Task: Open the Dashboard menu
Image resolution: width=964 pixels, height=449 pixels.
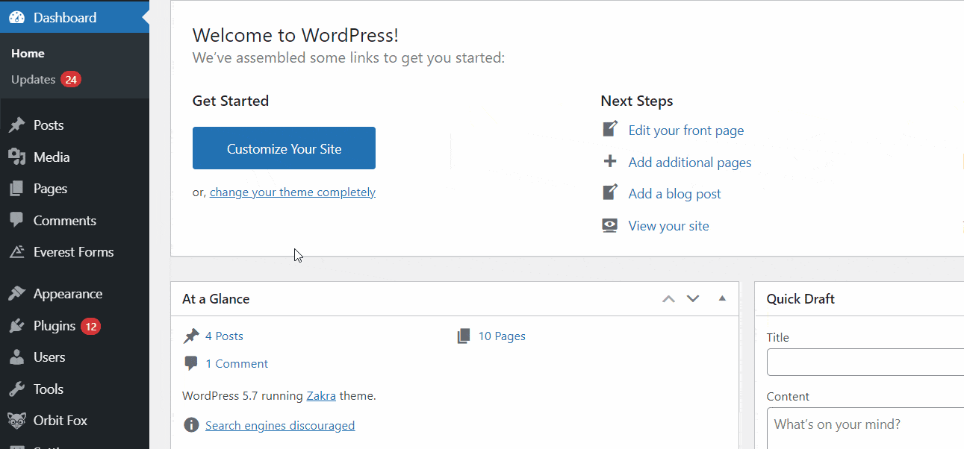Action: pos(75,17)
